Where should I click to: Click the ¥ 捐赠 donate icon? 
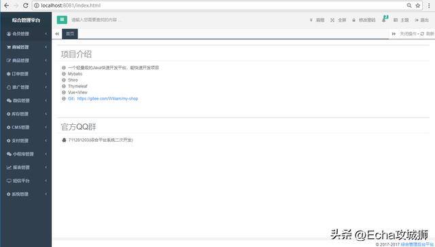coord(311,20)
